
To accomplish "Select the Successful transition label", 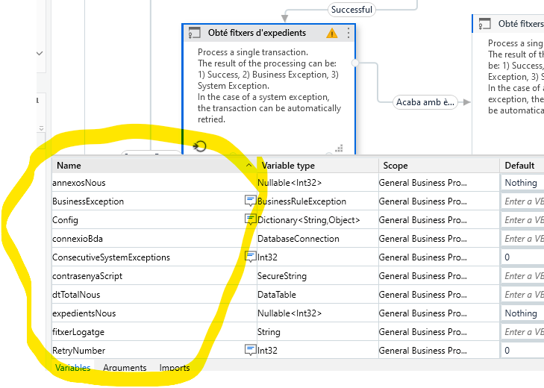I will pyautogui.click(x=351, y=10).
